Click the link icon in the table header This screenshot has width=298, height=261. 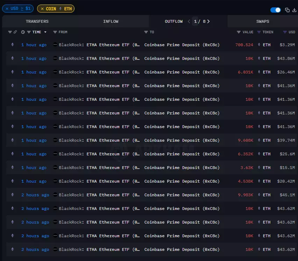pyautogui.click(x=15, y=32)
